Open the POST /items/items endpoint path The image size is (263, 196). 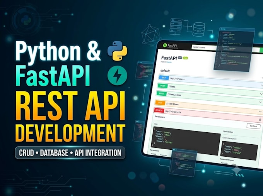pos(174,95)
